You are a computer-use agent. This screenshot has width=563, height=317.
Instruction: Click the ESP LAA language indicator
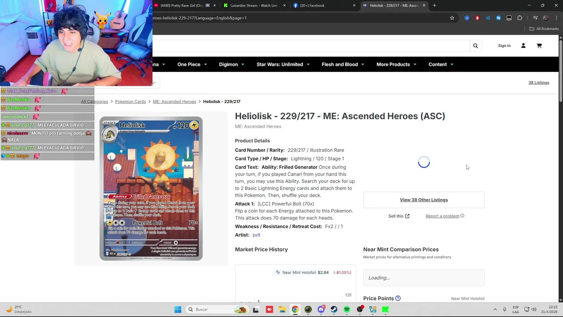pos(515,310)
